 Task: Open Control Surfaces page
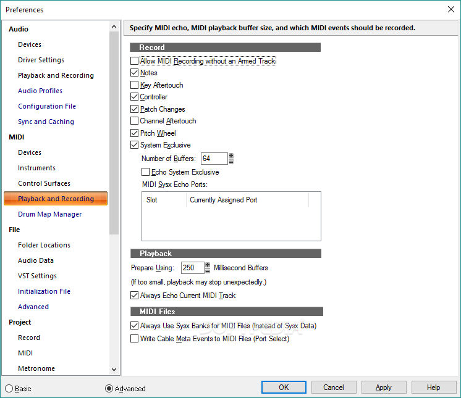pos(44,183)
